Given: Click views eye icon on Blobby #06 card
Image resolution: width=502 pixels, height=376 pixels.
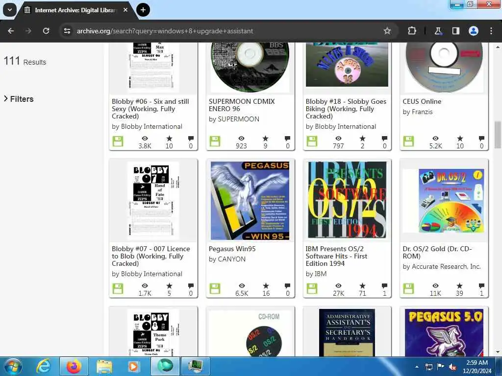Looking at the screenshot, I should (x=145, y=138).
